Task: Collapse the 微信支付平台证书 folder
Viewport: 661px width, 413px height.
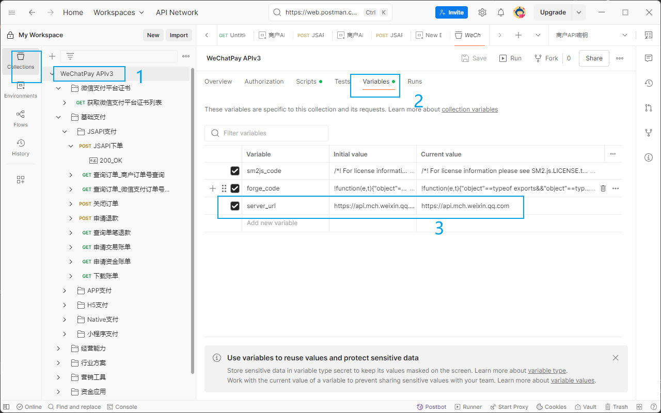Action: [x=58, y=88]
